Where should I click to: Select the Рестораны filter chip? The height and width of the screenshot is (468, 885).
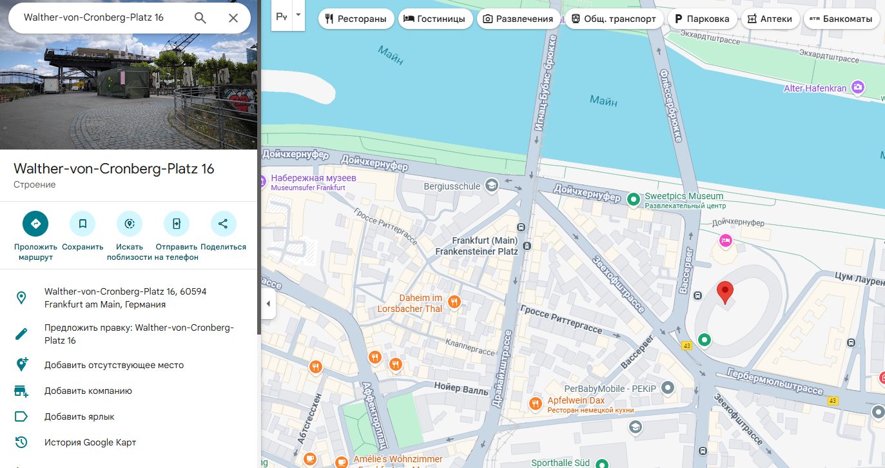pyautogui.click(x=356, y=19)
